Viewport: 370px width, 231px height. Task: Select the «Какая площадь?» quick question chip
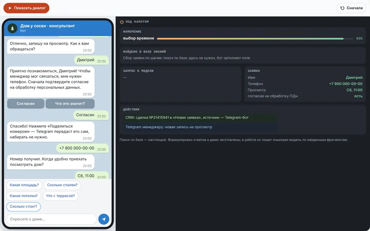coord(24,185)
